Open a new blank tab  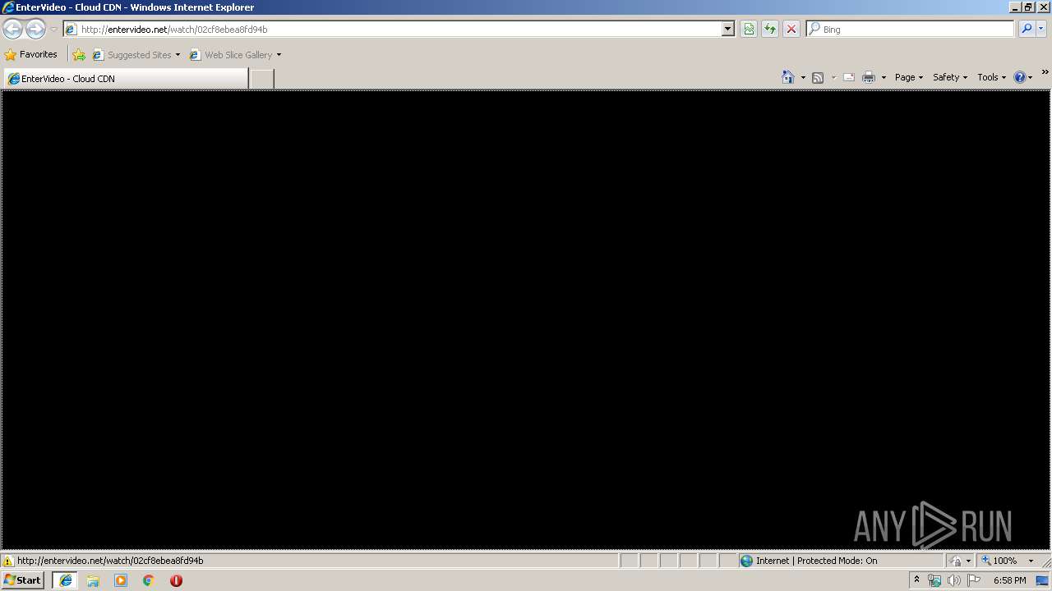pyautogui.click(x=261, y=79)
